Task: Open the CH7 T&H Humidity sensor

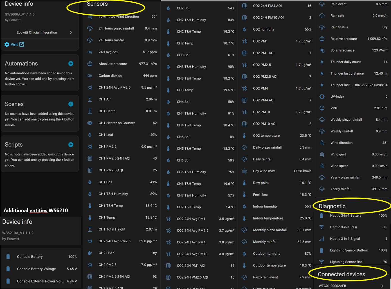Action: (200, 196)
